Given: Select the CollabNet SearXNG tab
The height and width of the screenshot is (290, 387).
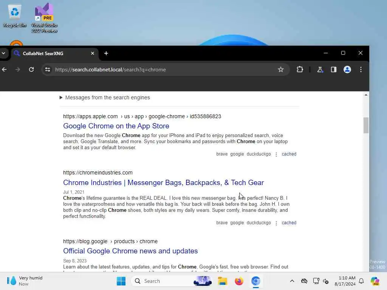Looking at the screenshot, I should pos(54,53).
